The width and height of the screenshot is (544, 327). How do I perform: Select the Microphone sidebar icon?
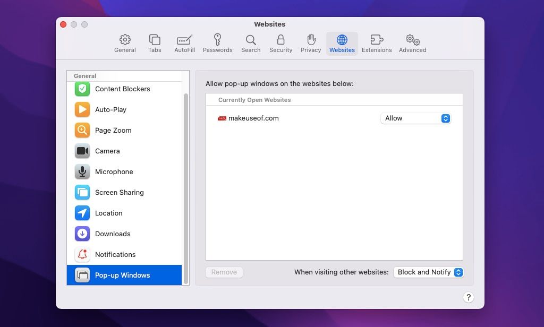click(82, 171)
